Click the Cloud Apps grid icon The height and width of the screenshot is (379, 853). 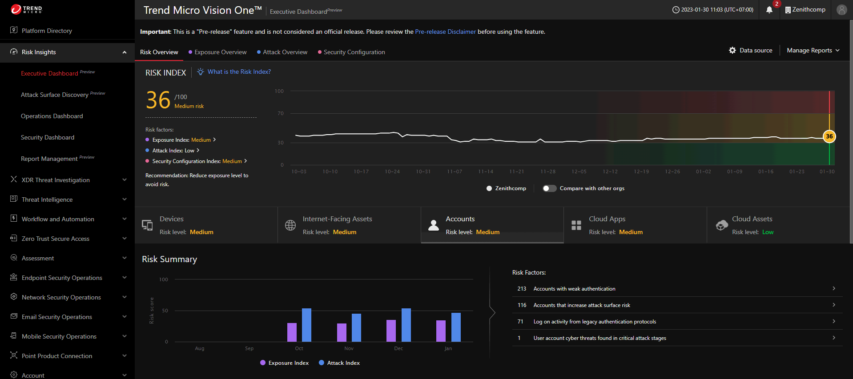576,225
